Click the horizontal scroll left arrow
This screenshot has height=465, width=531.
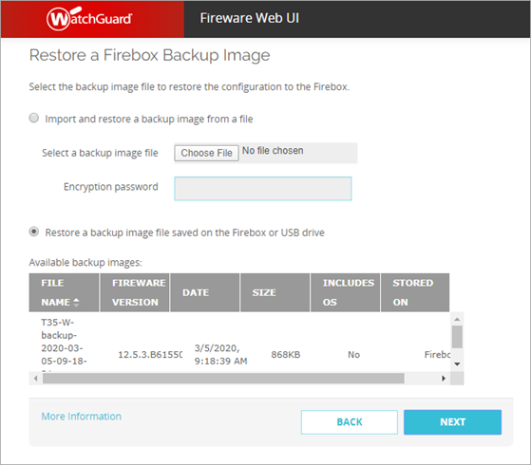point(36,379)
